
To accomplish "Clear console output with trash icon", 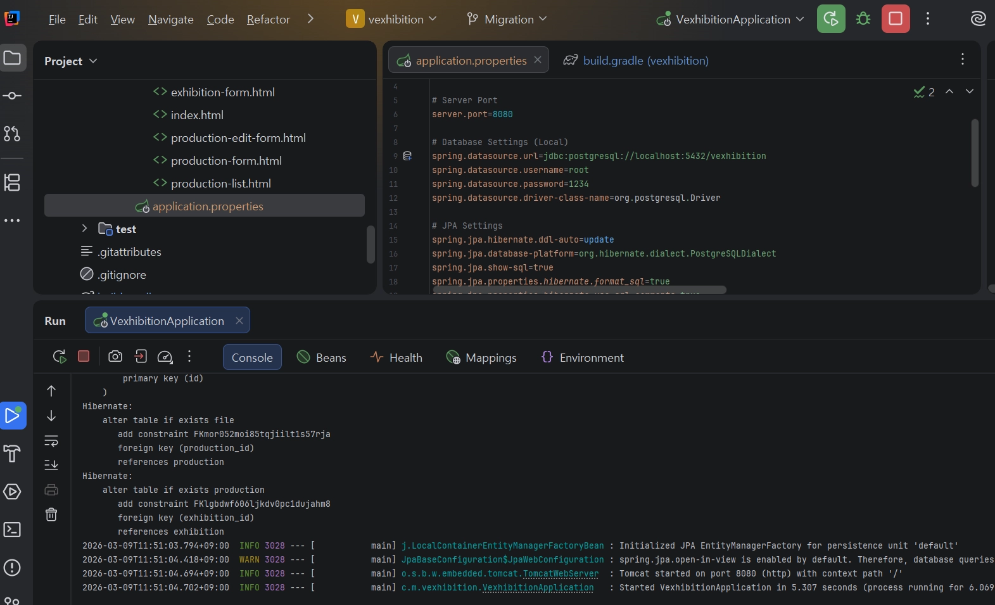I will [x=51, y=514].
